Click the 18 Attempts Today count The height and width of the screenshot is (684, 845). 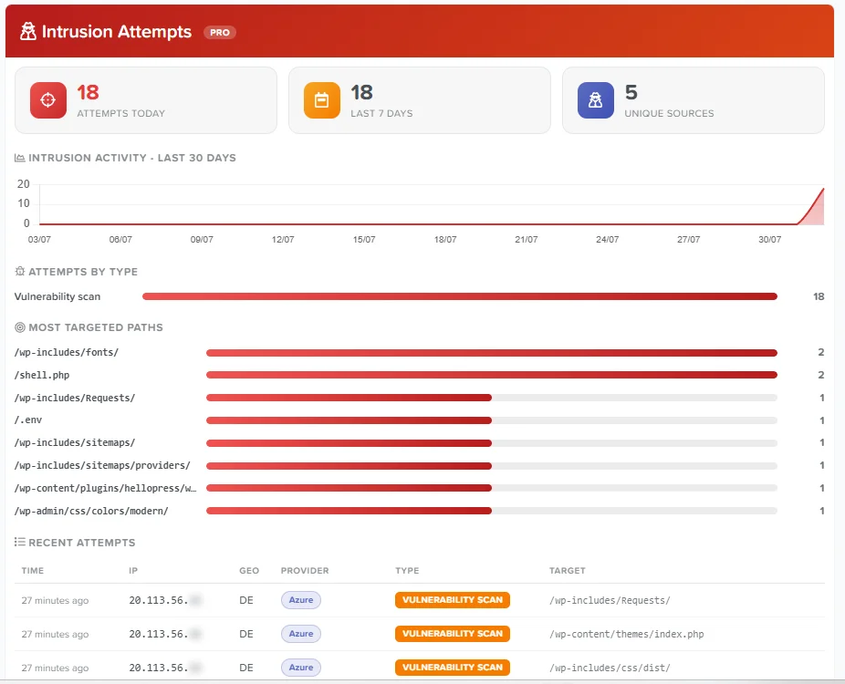[88, 92]
